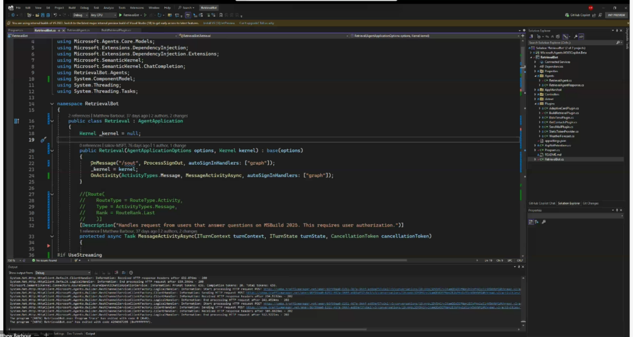Collapse the Agents folder in Solution Explorer
The height and width of the screenshot is (337, 633).
[x=537, y=76]
